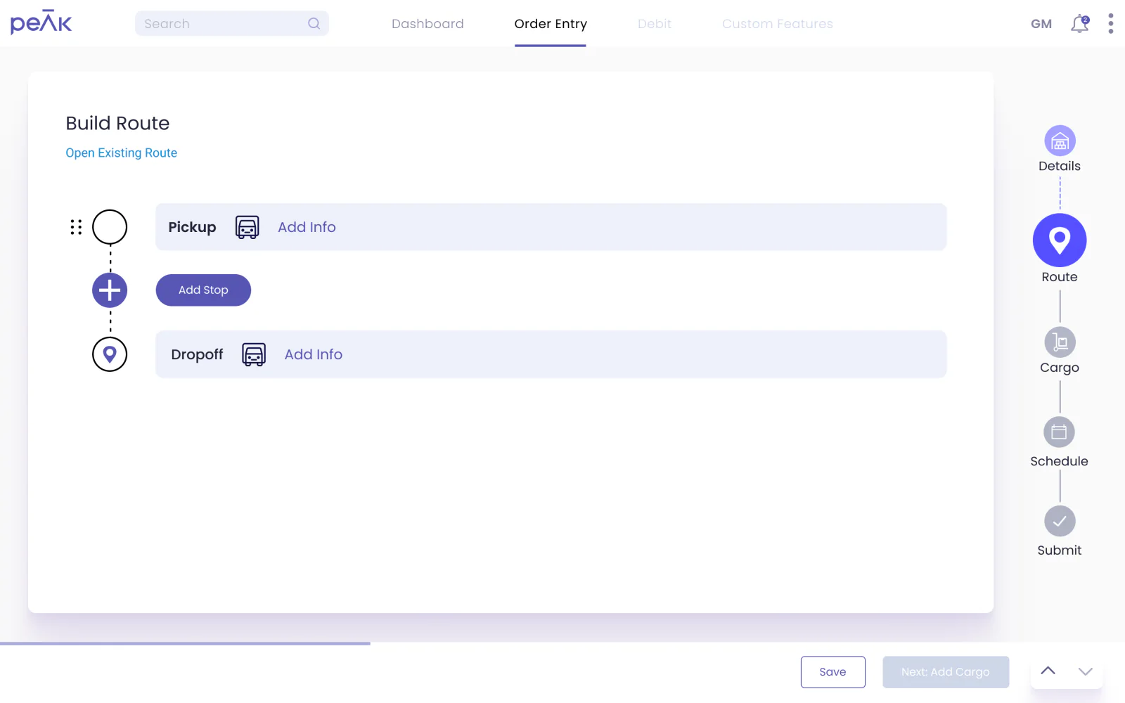Collapse panel with up chevron

(x=1048, y=671)
